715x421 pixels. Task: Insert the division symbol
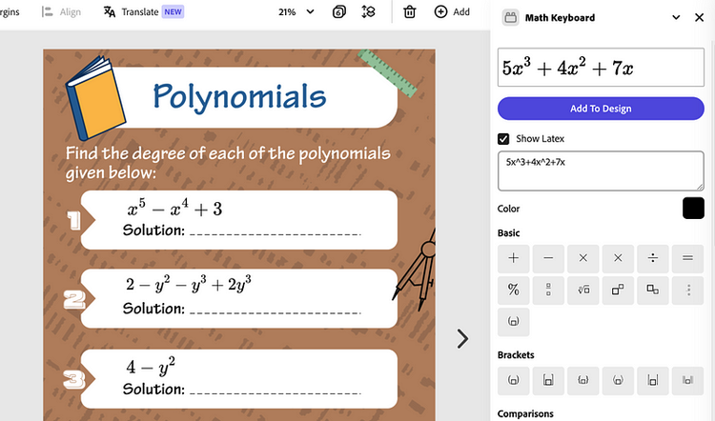(652, 258)
